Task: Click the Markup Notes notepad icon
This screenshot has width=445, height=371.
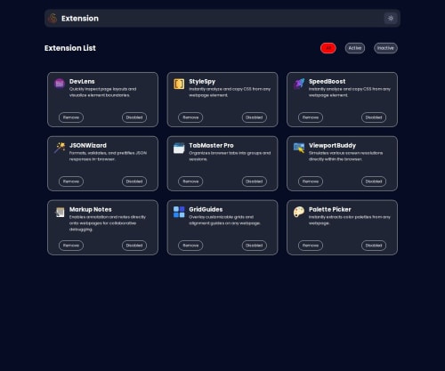Action: pyautogui.click(x=60, y=212)
